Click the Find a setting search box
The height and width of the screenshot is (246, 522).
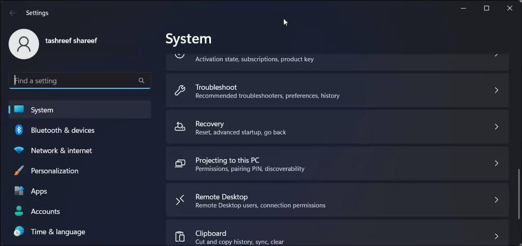[x=80, y=81]
